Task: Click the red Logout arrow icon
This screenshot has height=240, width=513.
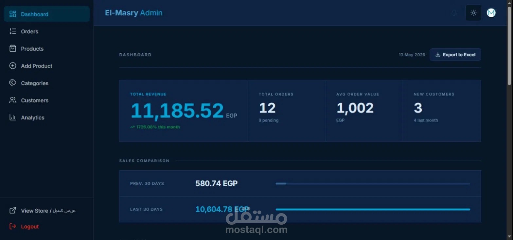Action: pos(13,226)
